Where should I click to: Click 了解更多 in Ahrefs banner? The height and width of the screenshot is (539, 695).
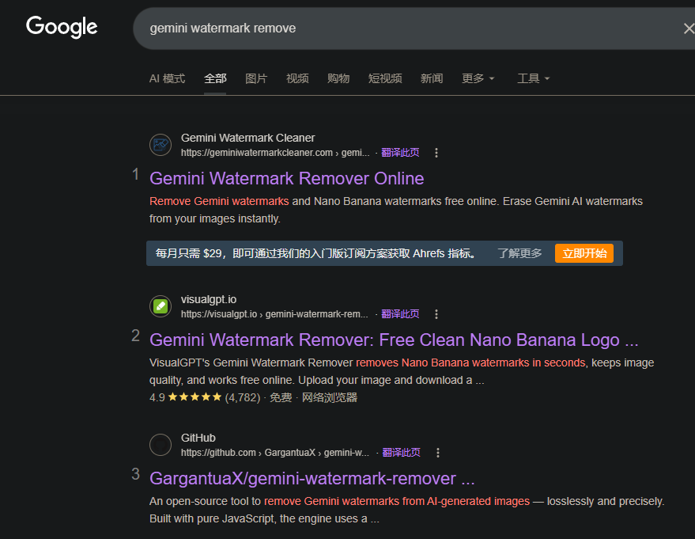point(519,253)
